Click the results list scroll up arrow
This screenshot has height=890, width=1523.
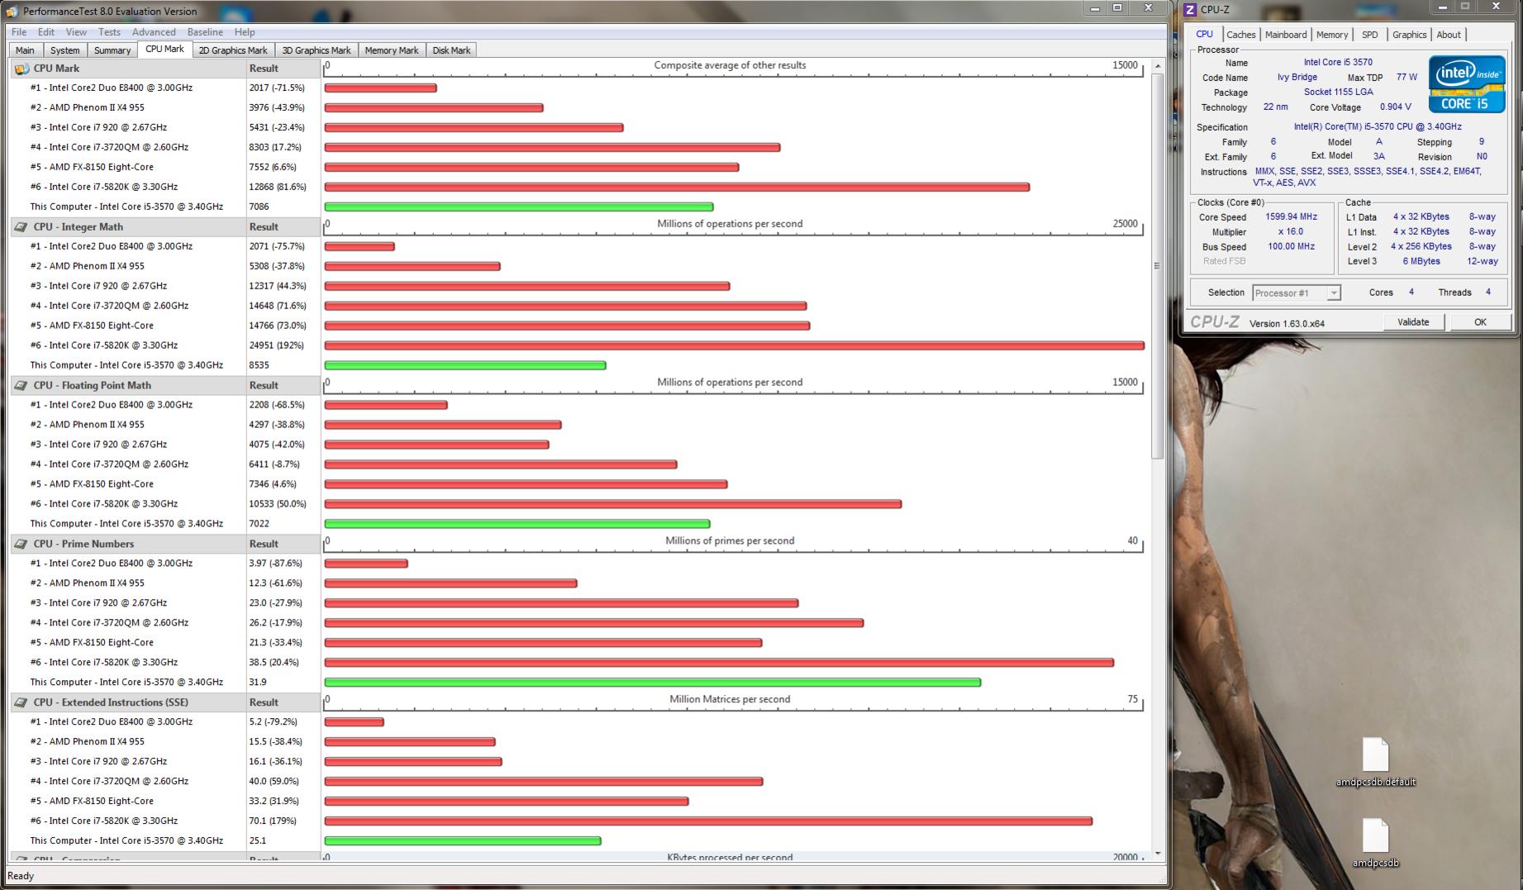(1157, 66)
